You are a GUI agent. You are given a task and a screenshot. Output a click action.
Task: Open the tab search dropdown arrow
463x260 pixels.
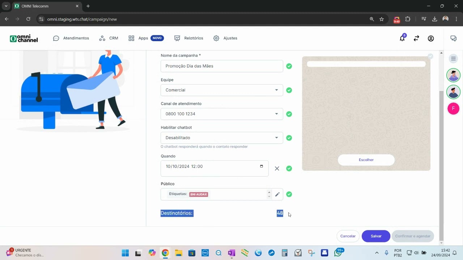click(6, 6)
